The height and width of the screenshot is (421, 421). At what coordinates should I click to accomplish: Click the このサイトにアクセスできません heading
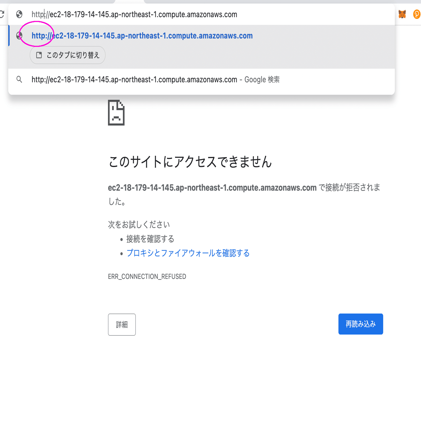coord(190,162)
